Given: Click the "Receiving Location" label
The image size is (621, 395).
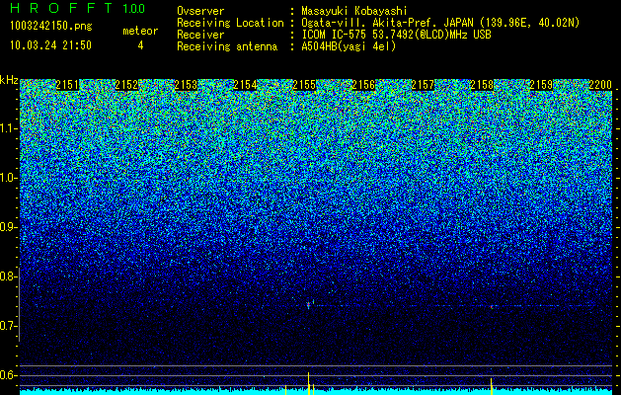Looking at the screenshot, I should [x=230, y=23].
